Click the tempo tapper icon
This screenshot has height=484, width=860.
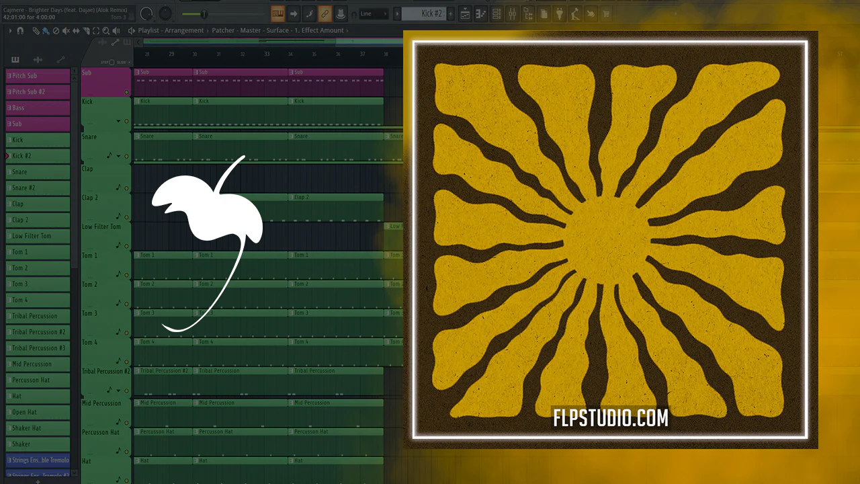click(x=575, y=13)
